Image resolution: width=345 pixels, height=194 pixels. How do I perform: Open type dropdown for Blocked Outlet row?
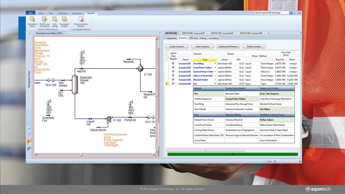click(x=215, y=80)
